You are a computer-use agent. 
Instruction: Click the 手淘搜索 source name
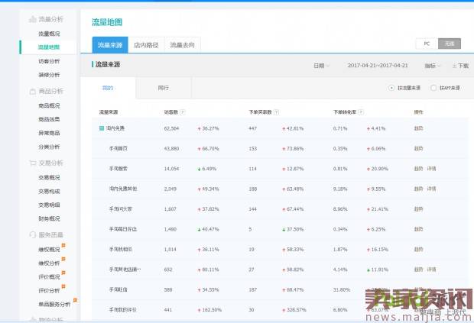[x=118, y=169]
